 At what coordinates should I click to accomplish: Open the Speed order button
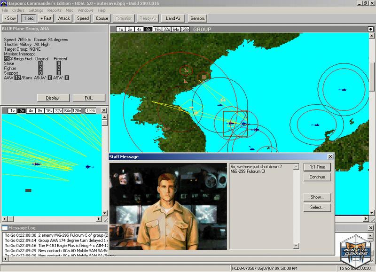[83, 18]
